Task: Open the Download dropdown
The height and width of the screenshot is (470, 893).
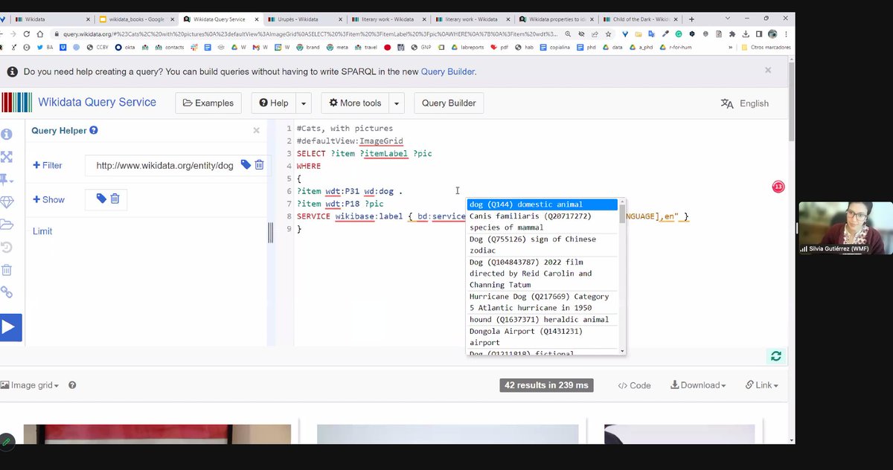Action: pos(699,385)
